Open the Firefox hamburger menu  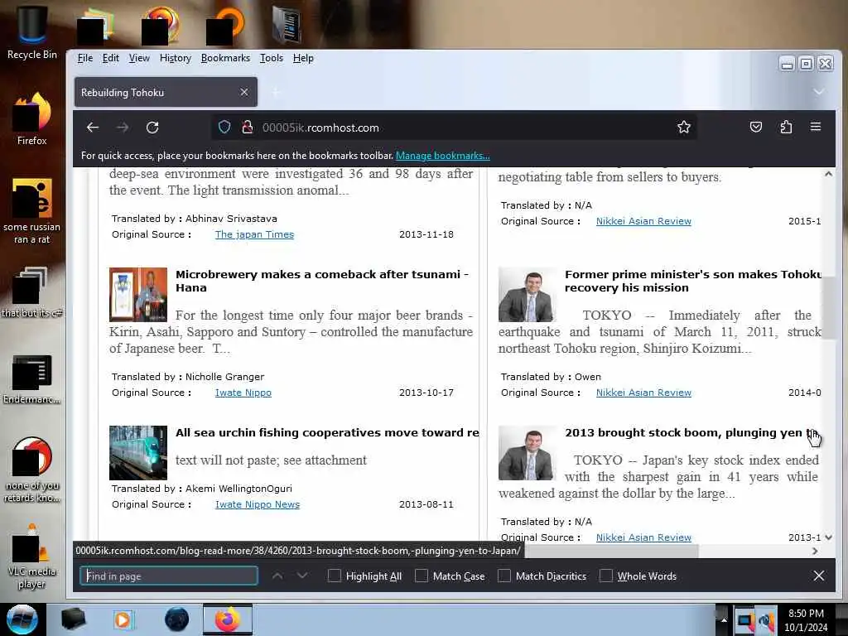(x=816, y=127)
